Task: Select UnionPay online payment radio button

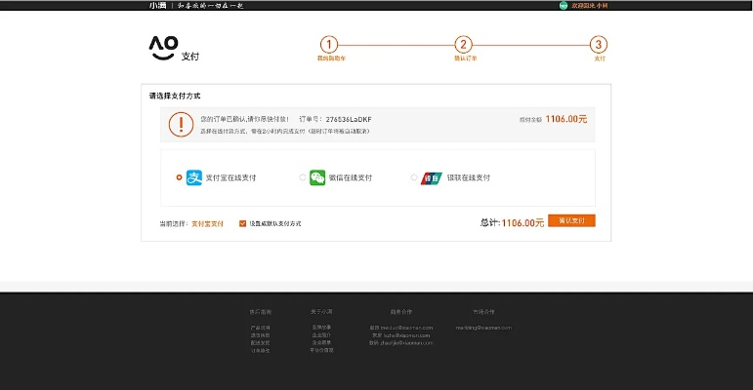Action: click(x=414, y=177)
